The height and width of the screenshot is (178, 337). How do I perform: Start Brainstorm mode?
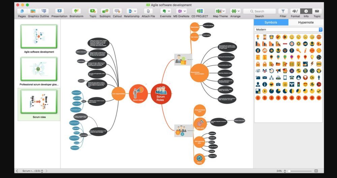(76, 11)
